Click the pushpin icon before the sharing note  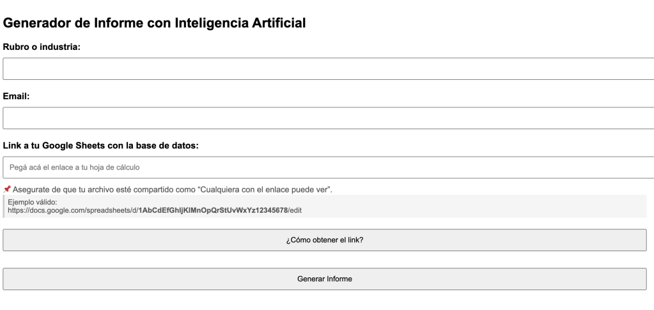(7, 189)
